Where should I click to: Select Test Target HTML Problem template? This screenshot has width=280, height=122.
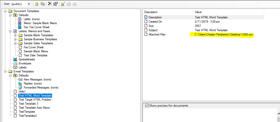[35, 100]
